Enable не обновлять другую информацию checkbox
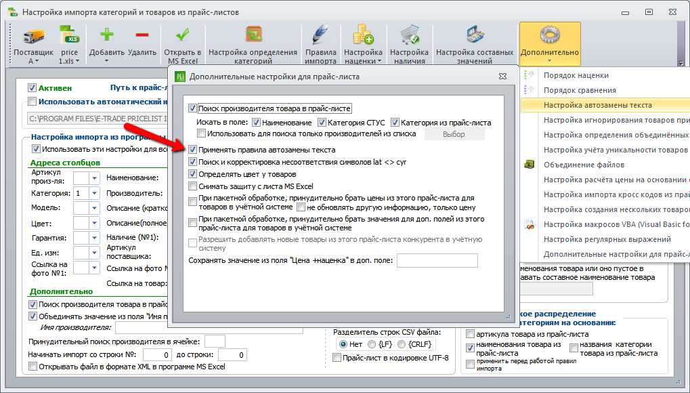 click(301, 207)
